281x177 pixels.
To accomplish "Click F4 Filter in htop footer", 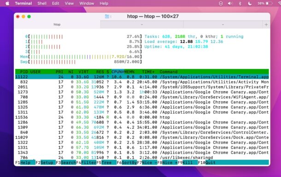I will point(86,162).
